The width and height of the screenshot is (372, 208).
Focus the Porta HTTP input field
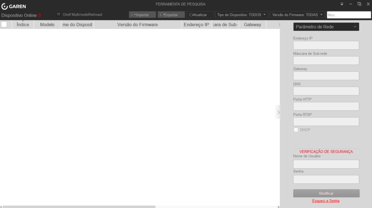[326, 106]
